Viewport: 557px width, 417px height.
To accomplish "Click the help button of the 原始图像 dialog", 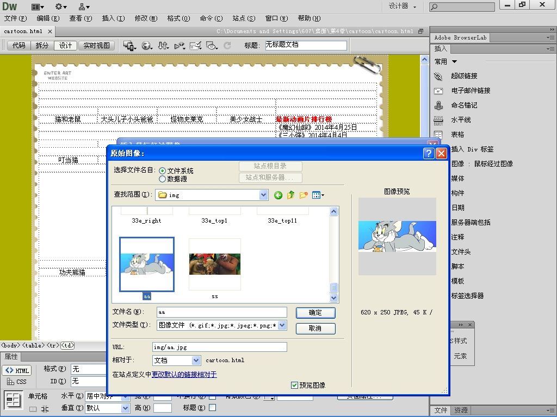I will (429, 153).
